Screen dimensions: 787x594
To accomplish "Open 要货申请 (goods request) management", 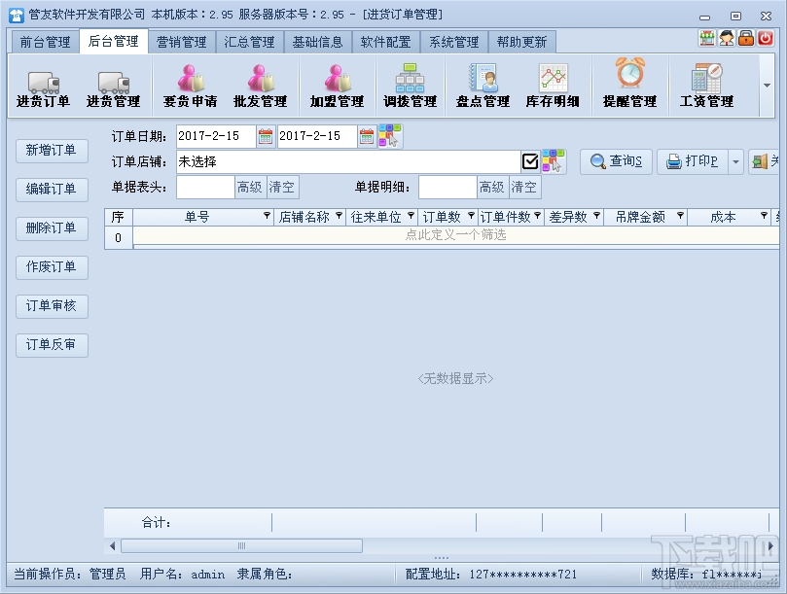I will point(189,86).
